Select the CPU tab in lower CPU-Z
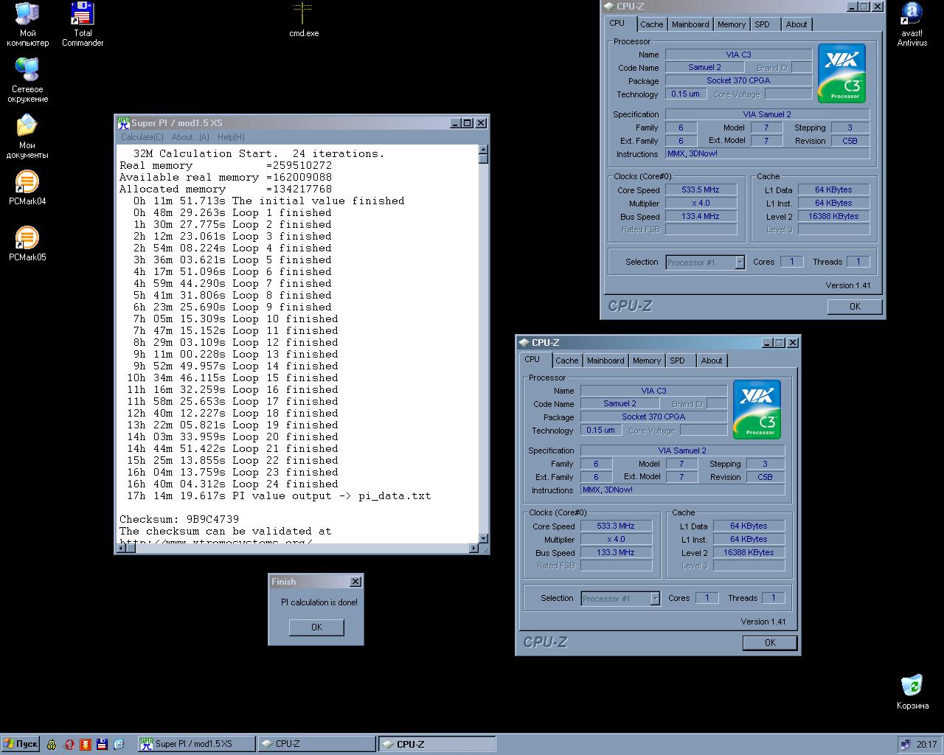This screenshot has height=755, width=944. pyautogui.click(x=532, y=359)
